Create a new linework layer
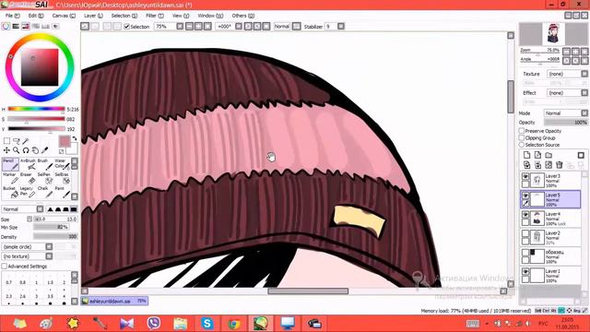 click(537, 155)
